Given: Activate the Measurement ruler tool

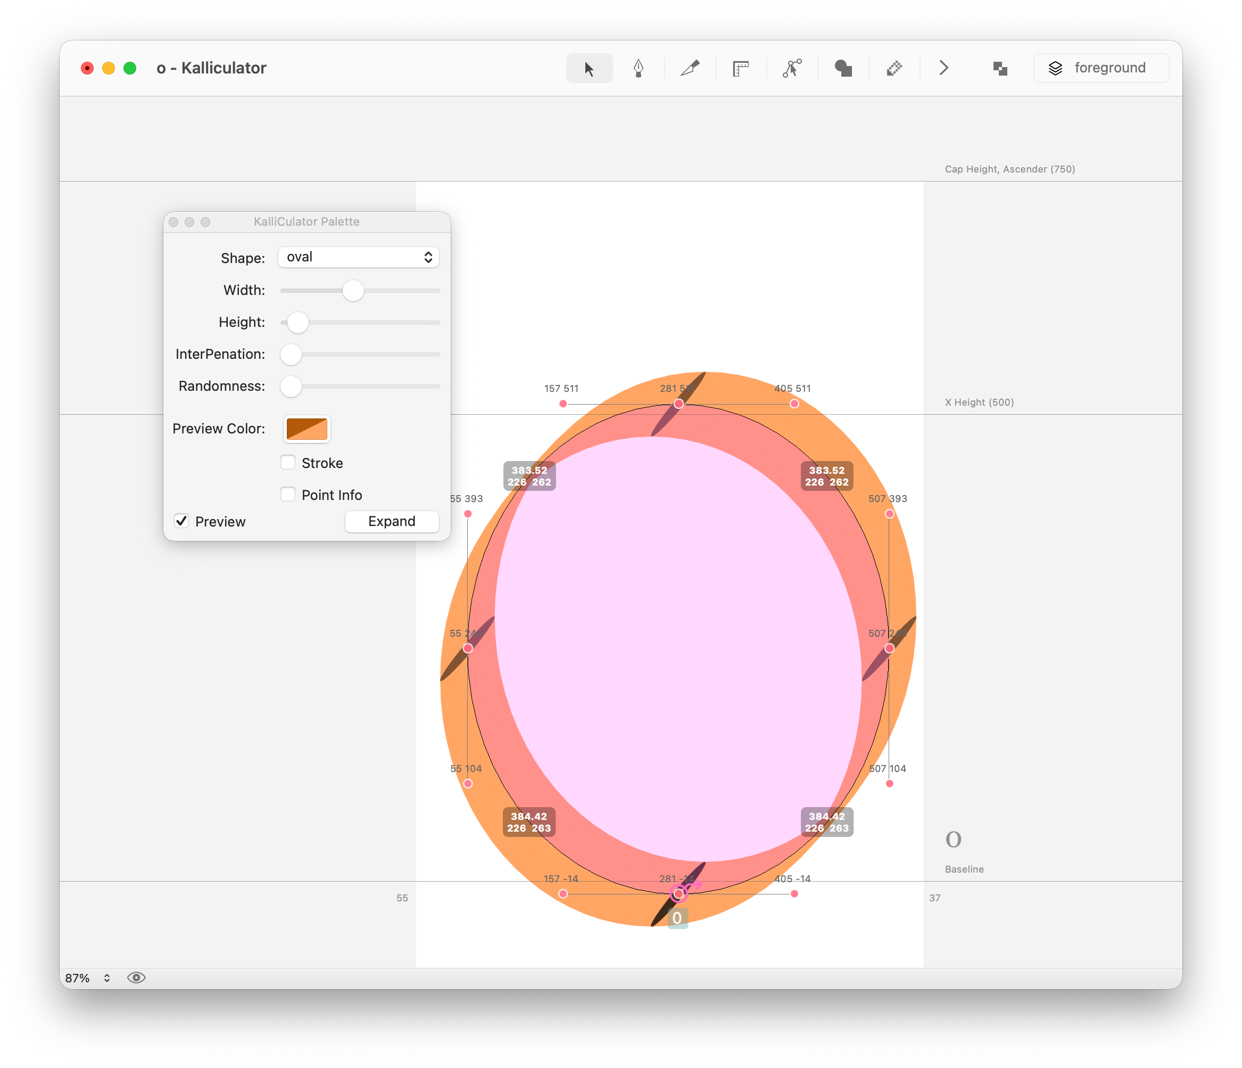Looking at the screenshot, I should coord(741,68).
